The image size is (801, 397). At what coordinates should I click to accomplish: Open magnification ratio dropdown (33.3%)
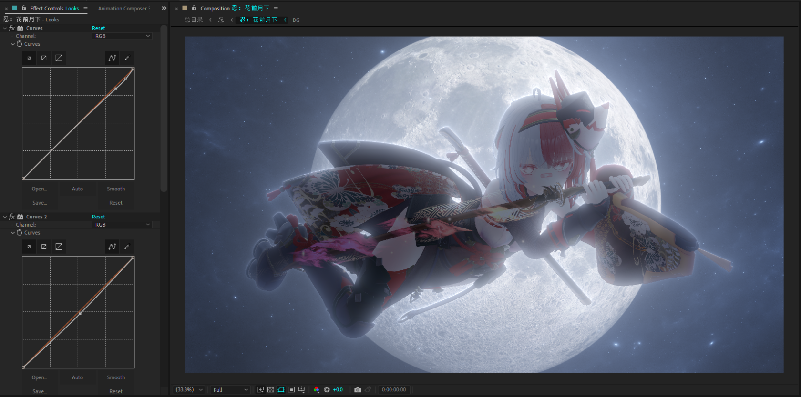click(189, 390)
